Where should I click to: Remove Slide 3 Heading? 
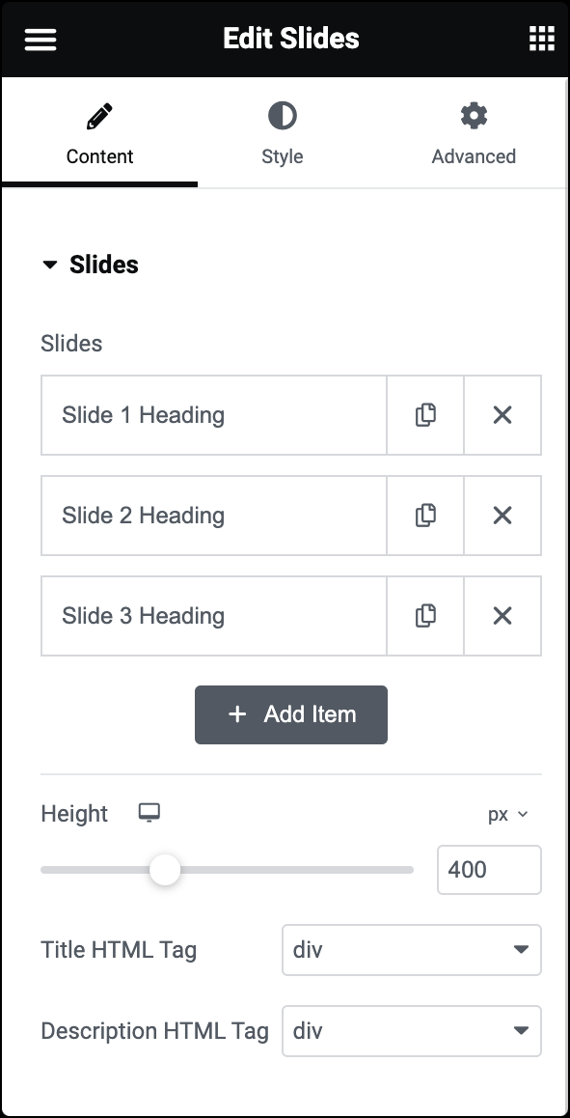(502, 615)
